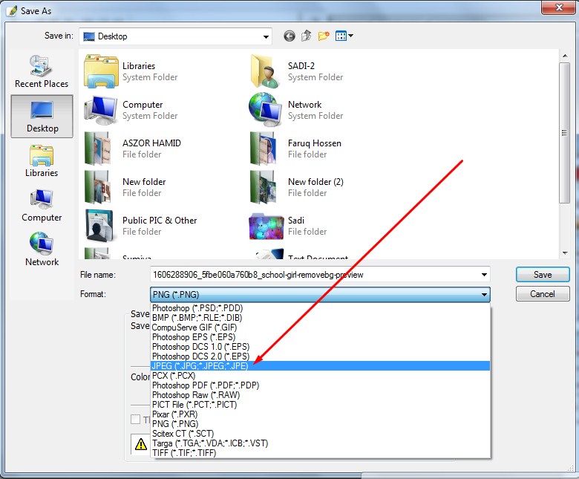Image resolution: width=579 pixels, height=479 pixels.
Task: Select the Libraries system folder icon
Action: 101,71
